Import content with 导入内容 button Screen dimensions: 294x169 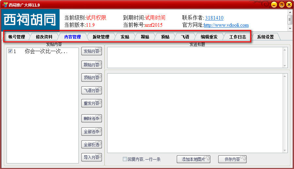(91, 157)
